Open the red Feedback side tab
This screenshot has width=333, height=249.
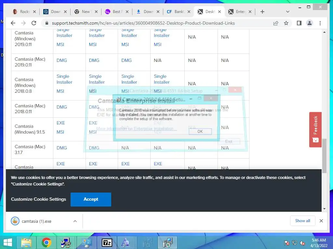315,129
